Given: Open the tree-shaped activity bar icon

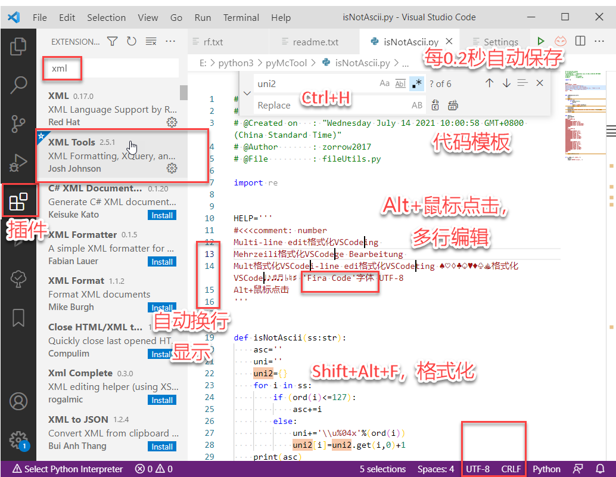Looking at the screenshot, I should [18, 279].
